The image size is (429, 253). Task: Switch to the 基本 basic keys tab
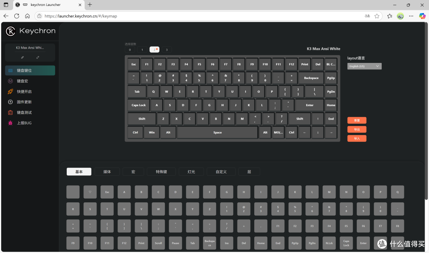coord(79,172)
